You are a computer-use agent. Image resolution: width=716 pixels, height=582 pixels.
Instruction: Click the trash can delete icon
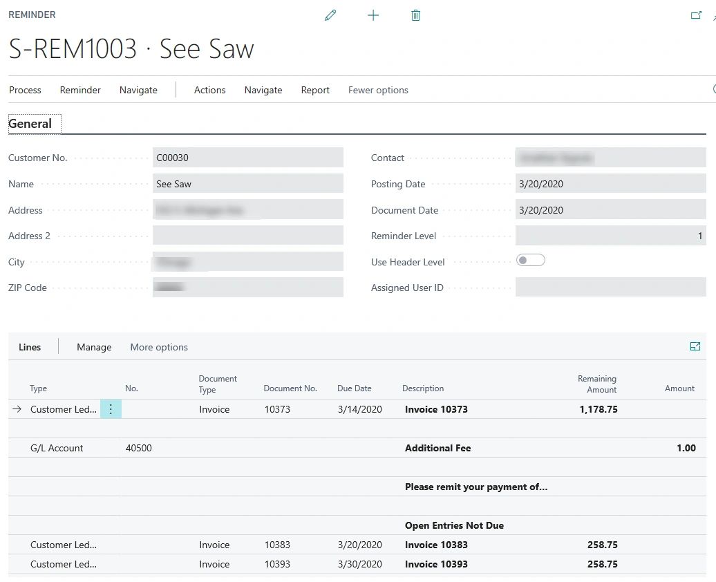(415, 15)
